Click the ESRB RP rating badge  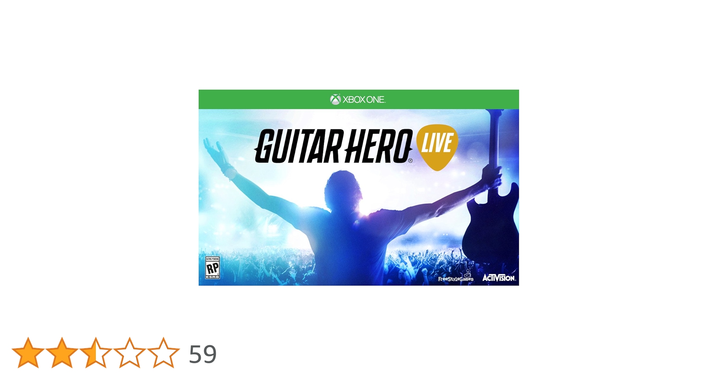212,268
